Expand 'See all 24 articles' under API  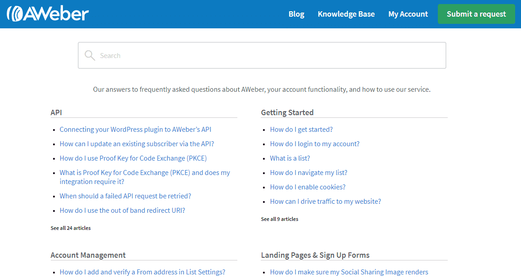tap(71, 228)
